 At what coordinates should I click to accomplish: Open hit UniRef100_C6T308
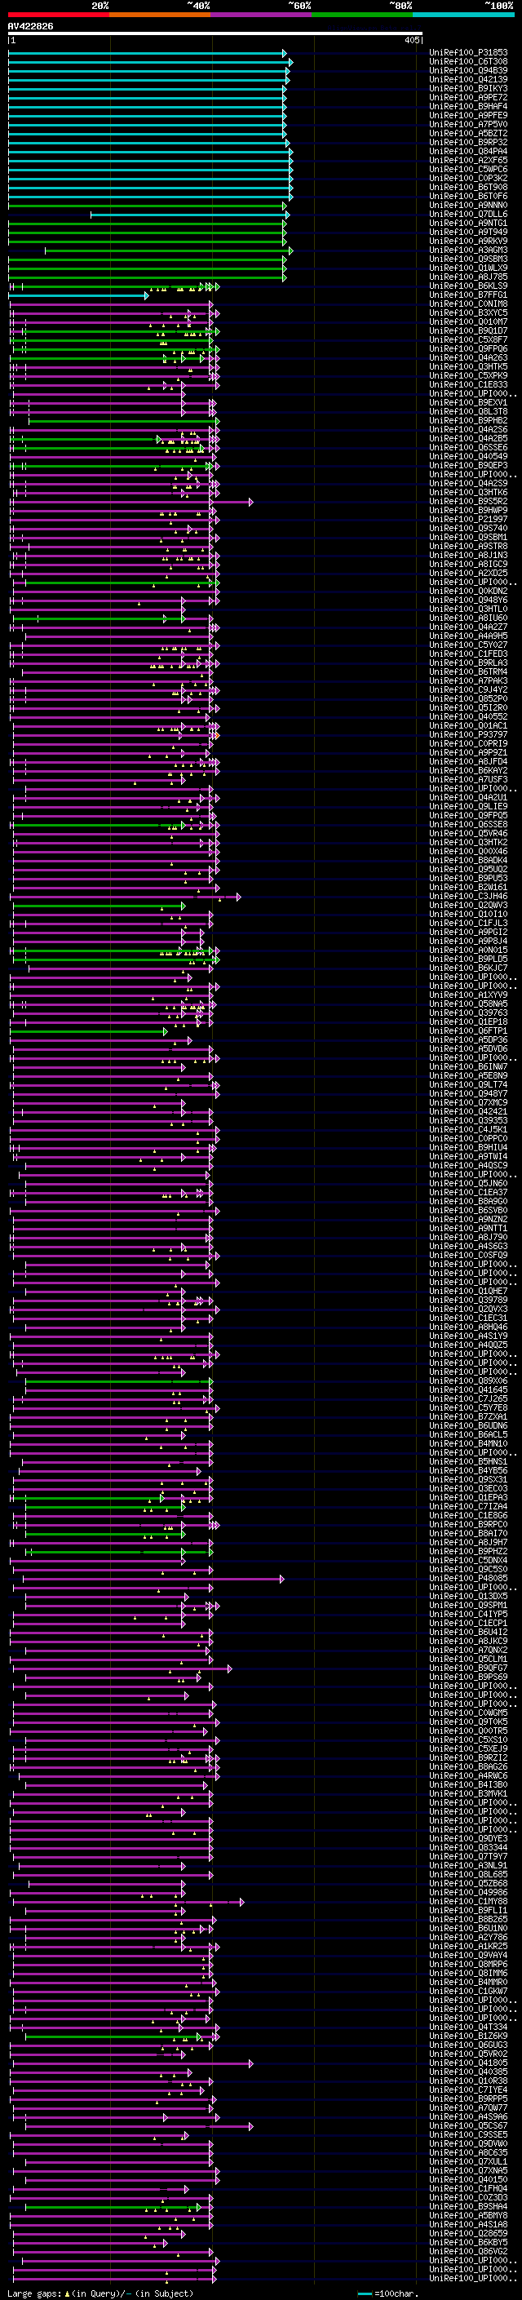(468, 62)
